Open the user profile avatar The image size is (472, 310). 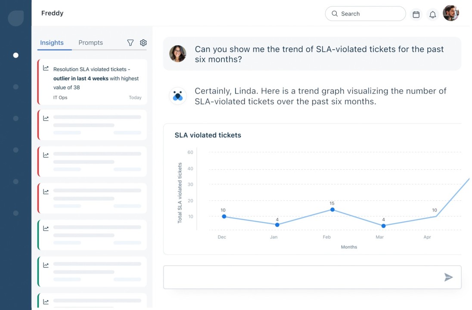tap(451, 13)
